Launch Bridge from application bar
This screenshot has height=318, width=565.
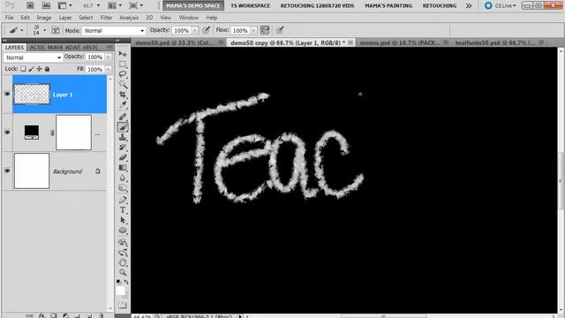[30, 5]
